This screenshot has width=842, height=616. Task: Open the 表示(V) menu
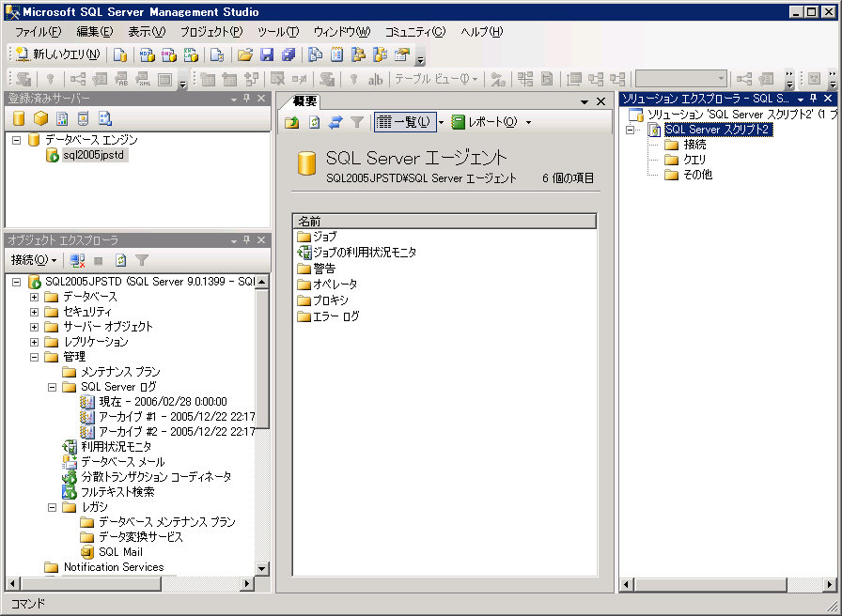147,32
